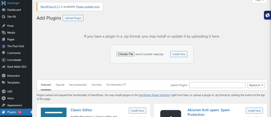Open the Classic Editor title link
Viewport: 271px width, 117px height.
point(82,110)
